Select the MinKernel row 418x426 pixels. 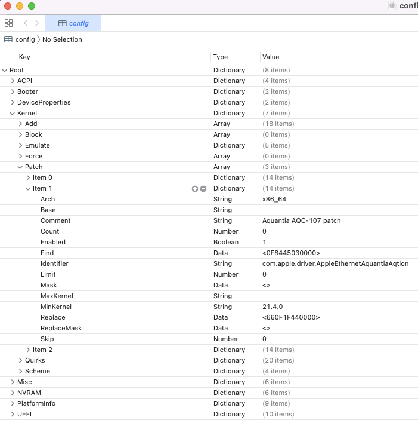click(x=56, y=307)
